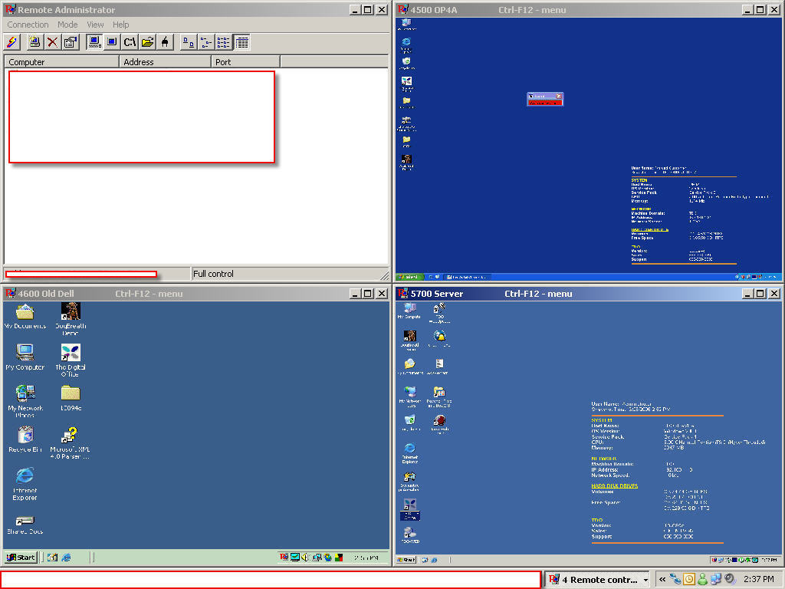Open connection Properties toolbar icon
The image size is (785, 589).
coord(71,42)
